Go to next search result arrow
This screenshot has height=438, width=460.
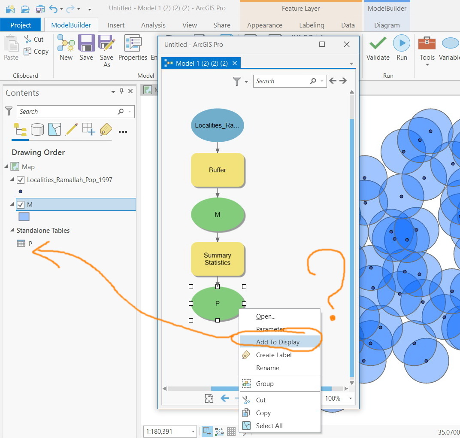(x=343, y=80)
